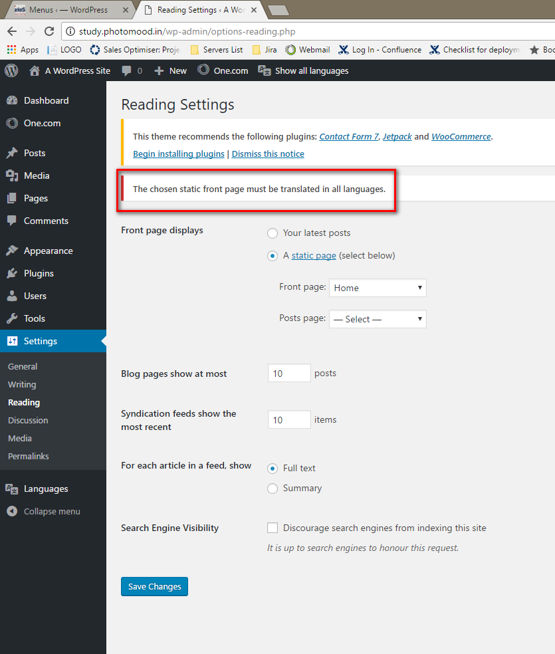Image resolution: width=555 pixels, height=654 pixels.
Task: Open the Front page dropdown showing Home
Action: point(378,288)
